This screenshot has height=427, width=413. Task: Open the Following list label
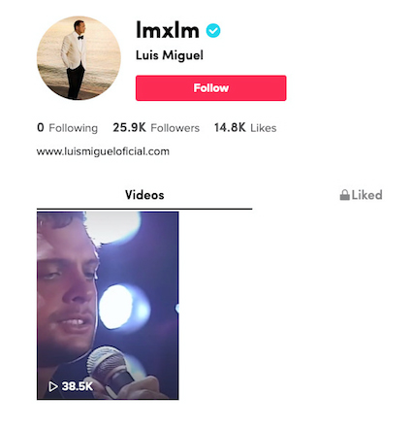(73, 128)
